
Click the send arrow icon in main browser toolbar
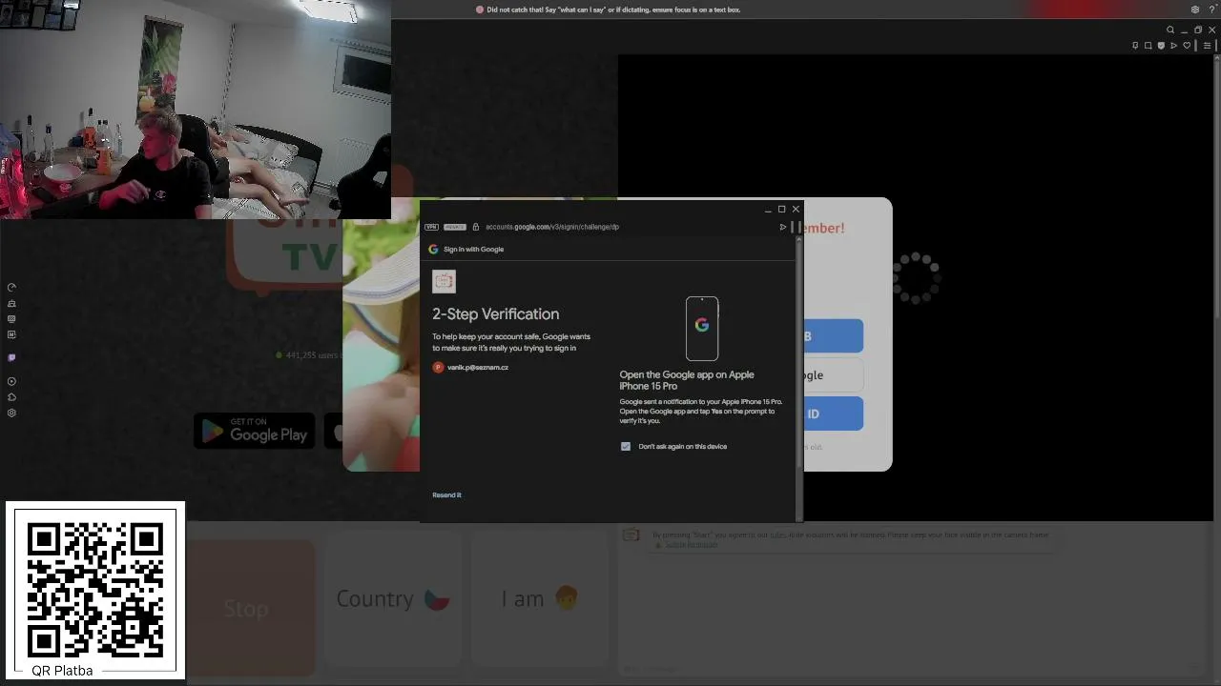click(x=1173, y=46)
